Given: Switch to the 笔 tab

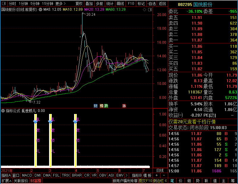Looking at the screenshot, I should tap(172, 181).
